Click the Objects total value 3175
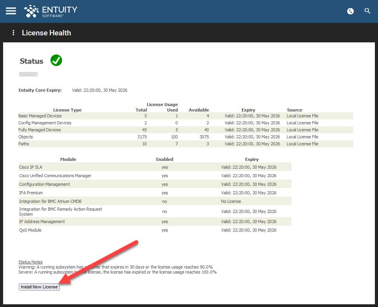This screenshot has width=378, height=307. (x=142, y=137)
